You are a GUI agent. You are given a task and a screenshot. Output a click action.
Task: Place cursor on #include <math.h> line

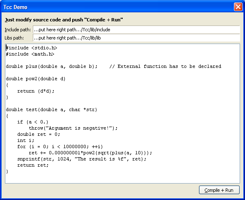coord(30,54)
